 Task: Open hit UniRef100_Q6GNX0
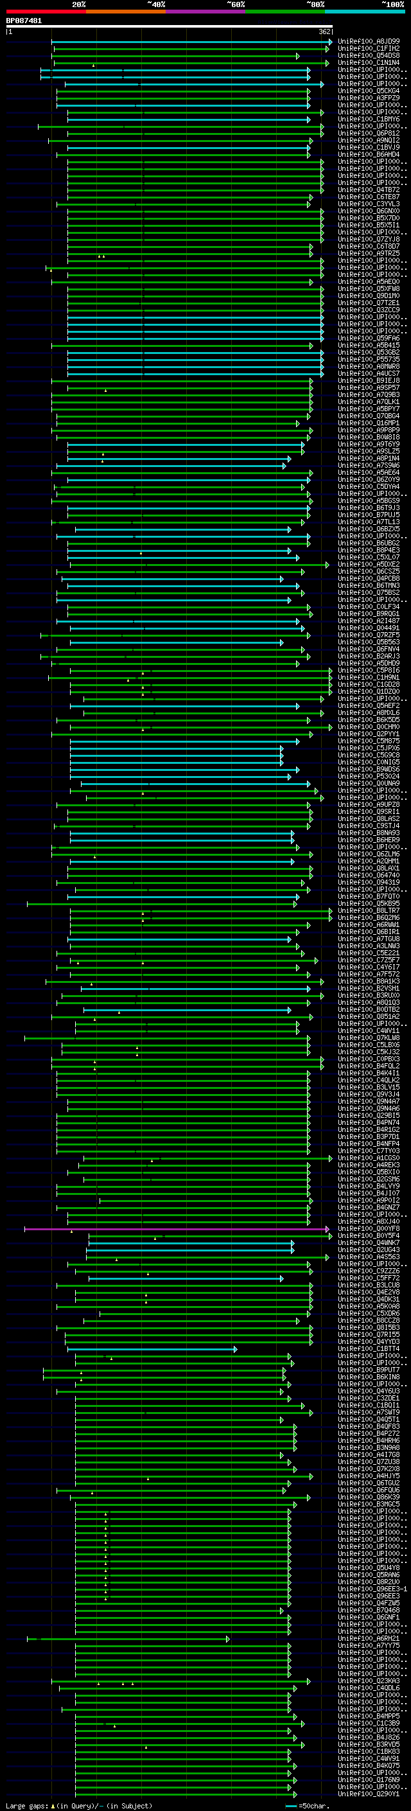point(369,211)
